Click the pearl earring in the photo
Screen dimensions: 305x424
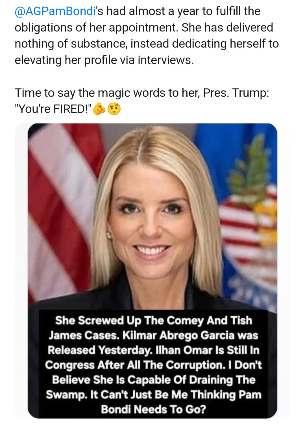click(x=108, y=234)
